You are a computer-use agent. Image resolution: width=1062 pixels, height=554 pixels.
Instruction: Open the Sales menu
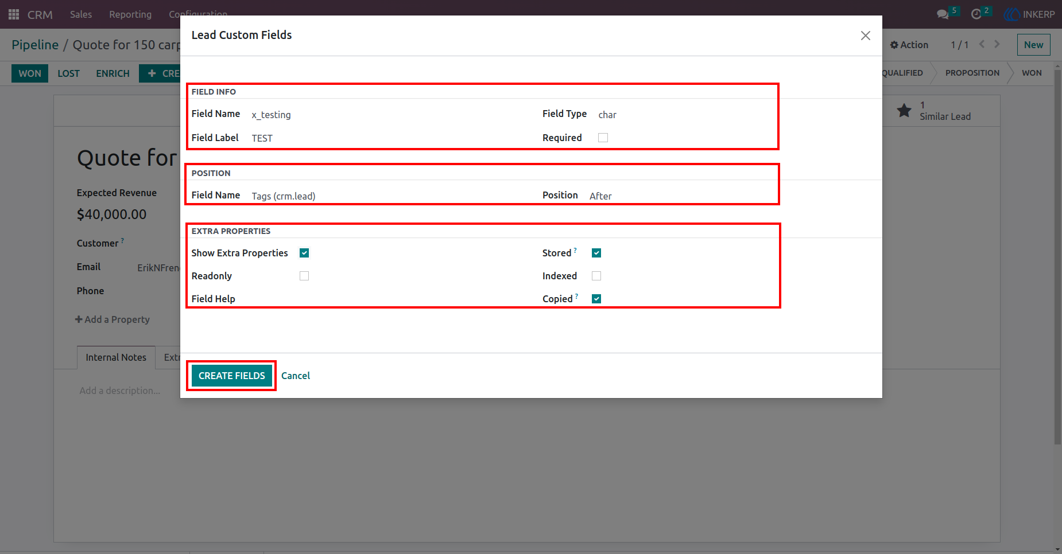point(81,14)
